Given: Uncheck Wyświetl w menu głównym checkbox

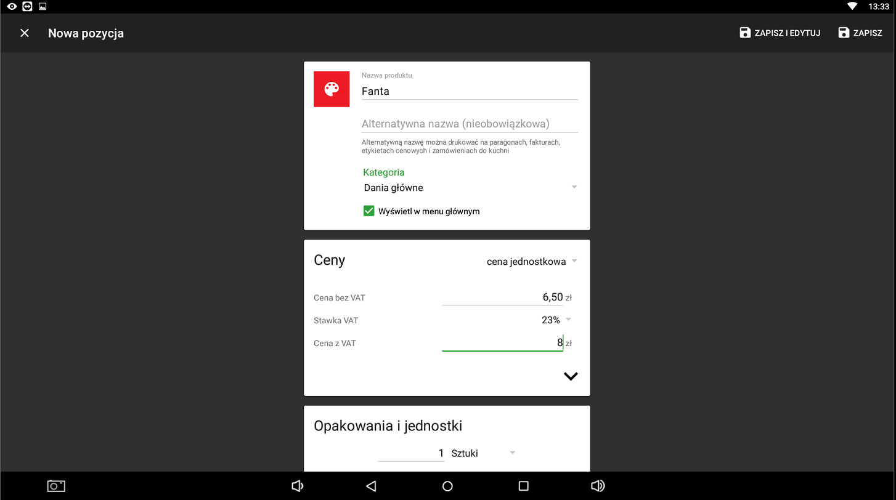Looking at the screenshot, I should click(369, 211).
